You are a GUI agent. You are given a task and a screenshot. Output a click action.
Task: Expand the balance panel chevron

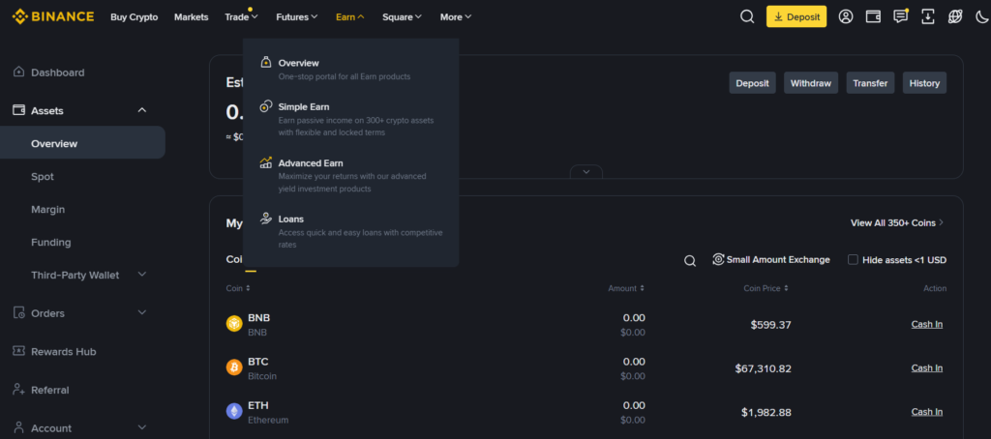(x=586, y=172)
